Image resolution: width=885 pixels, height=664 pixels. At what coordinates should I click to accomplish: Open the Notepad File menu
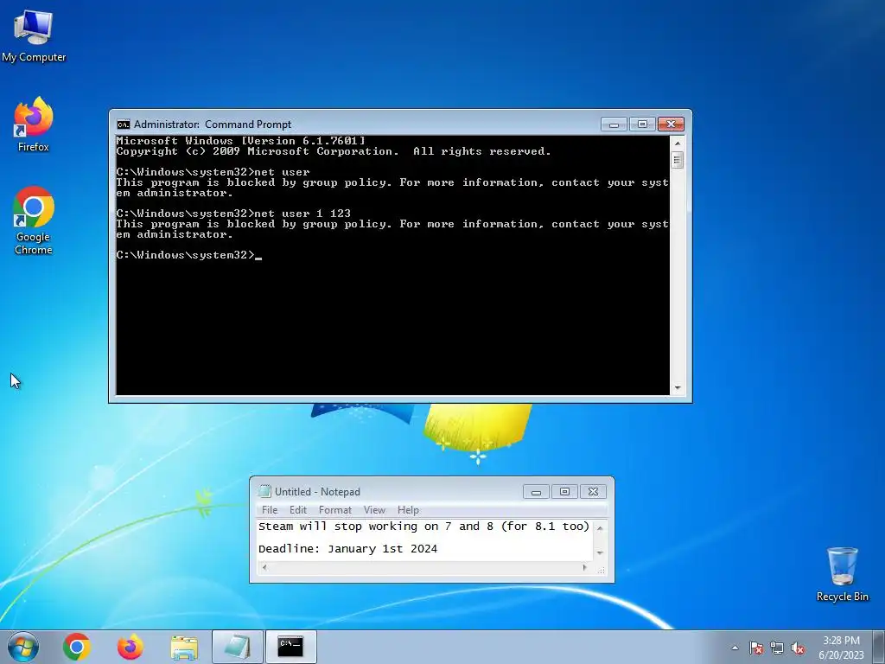pos(270,510)
